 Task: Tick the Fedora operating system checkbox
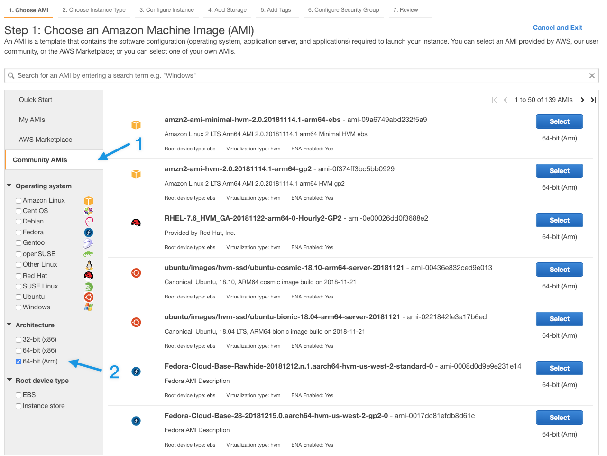click(18, 233)
